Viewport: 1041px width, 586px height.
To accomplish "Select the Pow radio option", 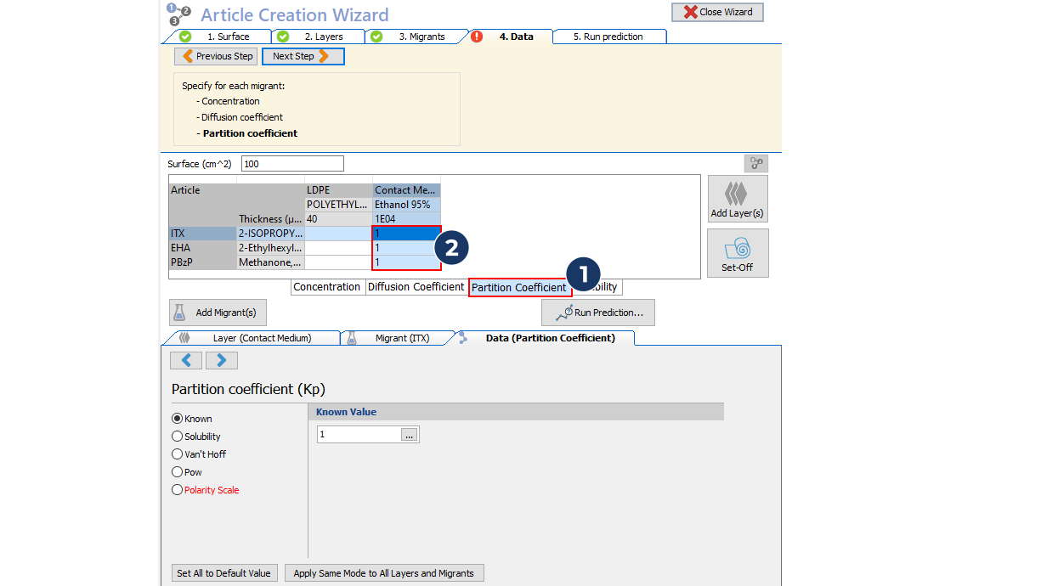I will tap(178, 472).
